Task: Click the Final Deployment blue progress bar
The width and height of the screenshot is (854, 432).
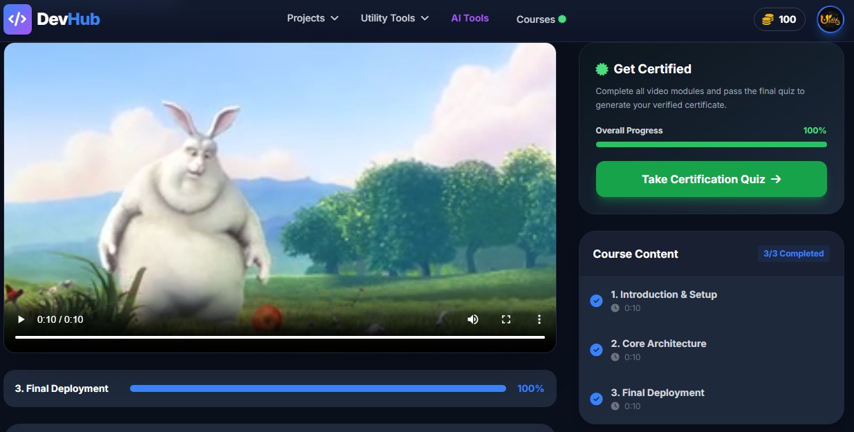Action: pos(318,388)
